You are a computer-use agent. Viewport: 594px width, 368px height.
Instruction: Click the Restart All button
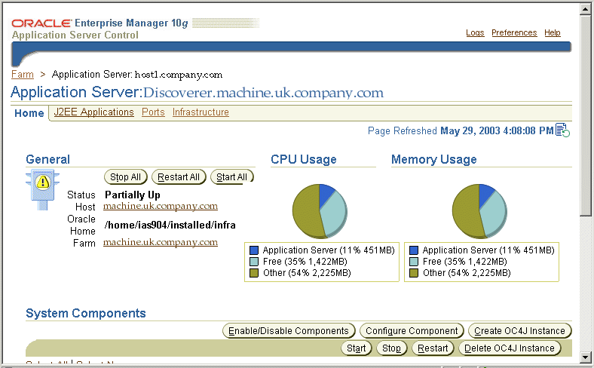click(179, 177)
